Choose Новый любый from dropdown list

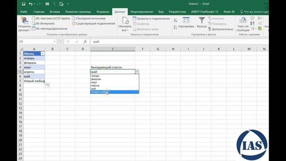pos(115,92)
